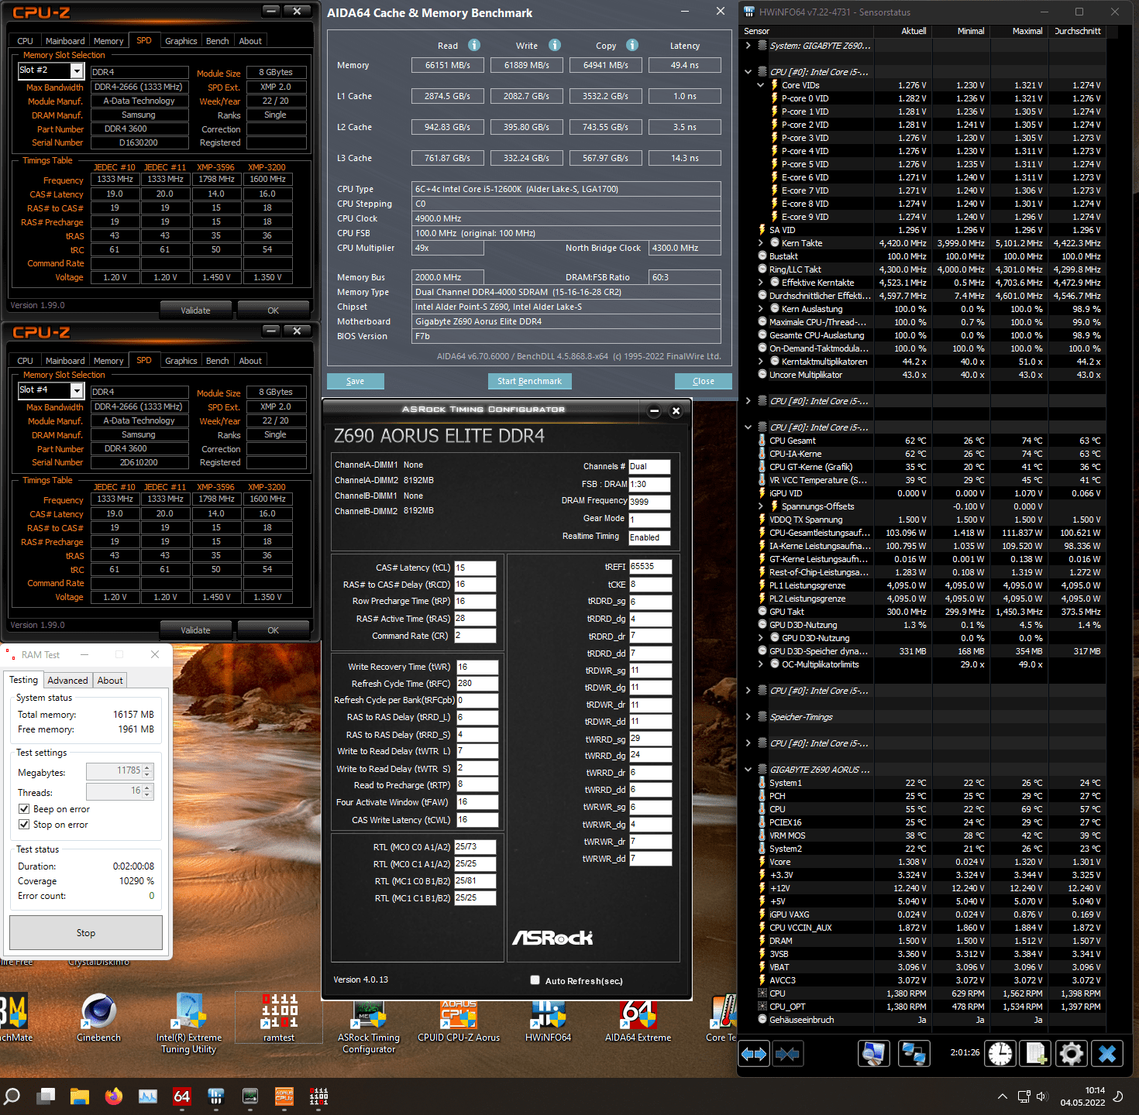
Task: Open clock showing 10:14 04.05.2022
Action: point(1083,1096)
